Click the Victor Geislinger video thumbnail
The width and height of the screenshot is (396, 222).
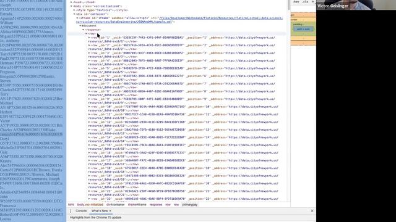356,5
